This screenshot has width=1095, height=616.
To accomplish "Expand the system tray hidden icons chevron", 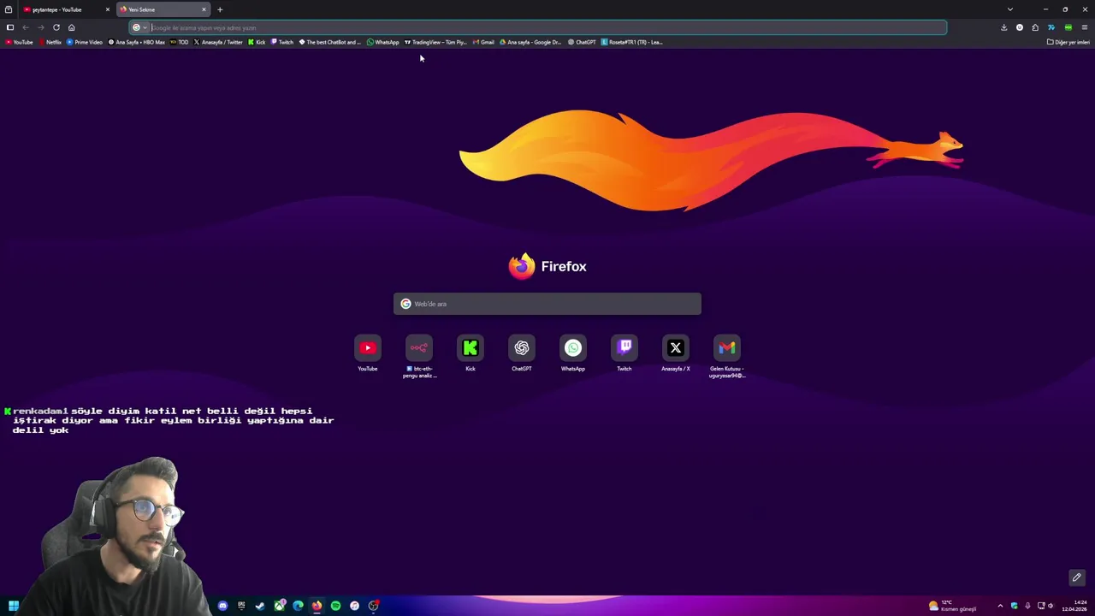I will (x=1000, y=606).
